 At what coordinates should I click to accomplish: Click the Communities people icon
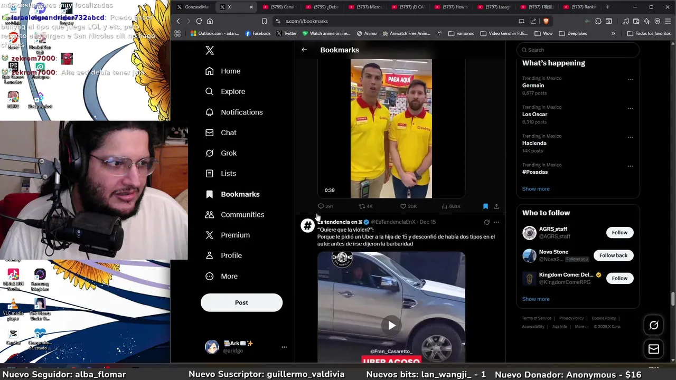tap(210, 215)
